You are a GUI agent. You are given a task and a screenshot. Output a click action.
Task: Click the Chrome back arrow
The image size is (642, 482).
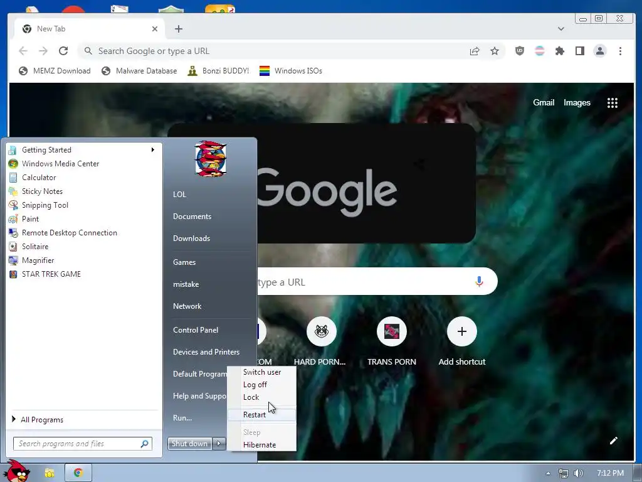click(x=23, y=51)
